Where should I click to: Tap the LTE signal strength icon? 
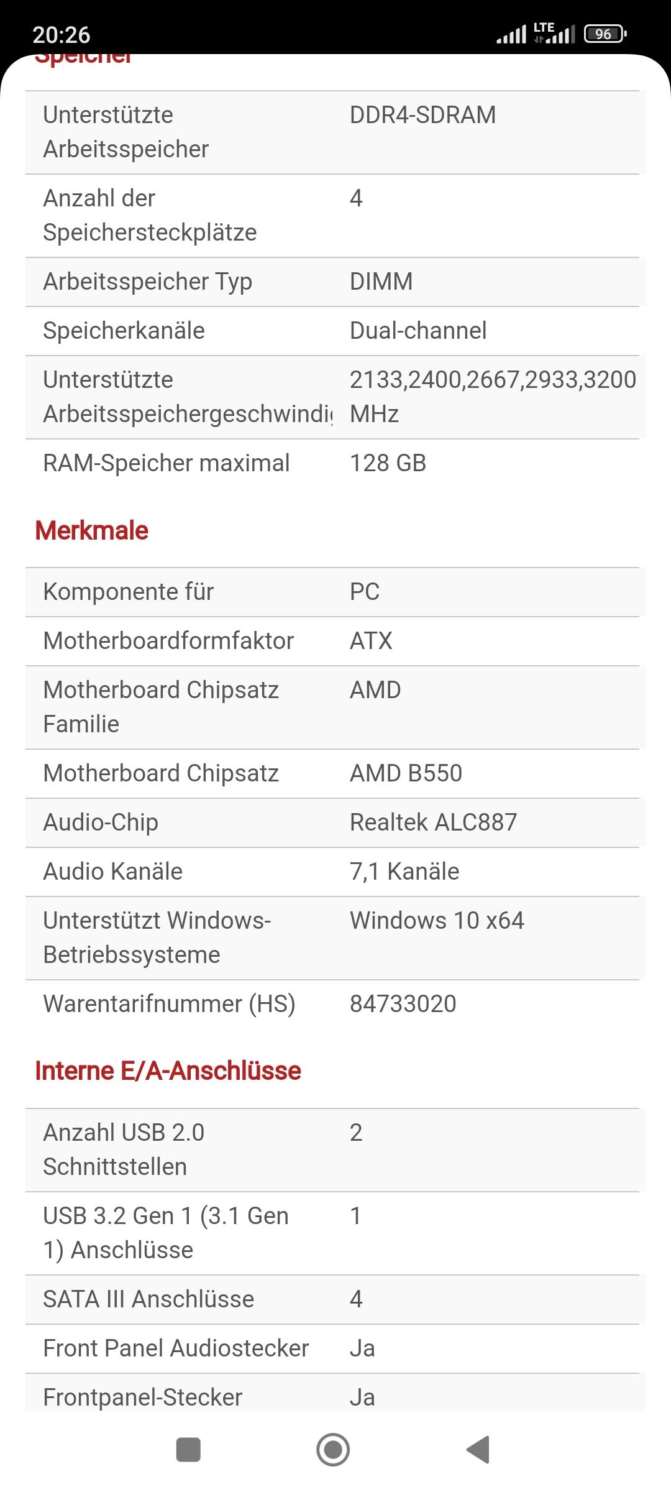554,34
